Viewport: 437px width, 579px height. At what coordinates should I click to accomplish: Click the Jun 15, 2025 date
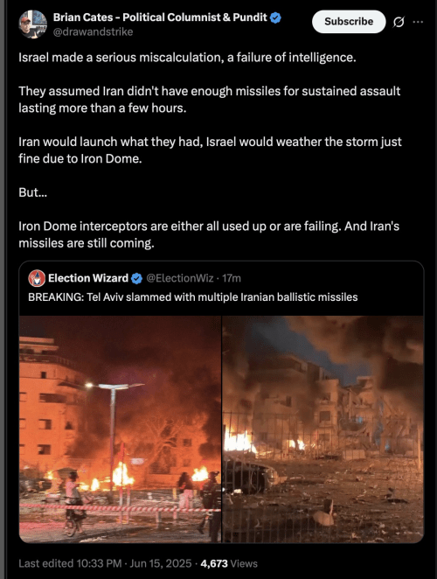[x=161, y=563]
